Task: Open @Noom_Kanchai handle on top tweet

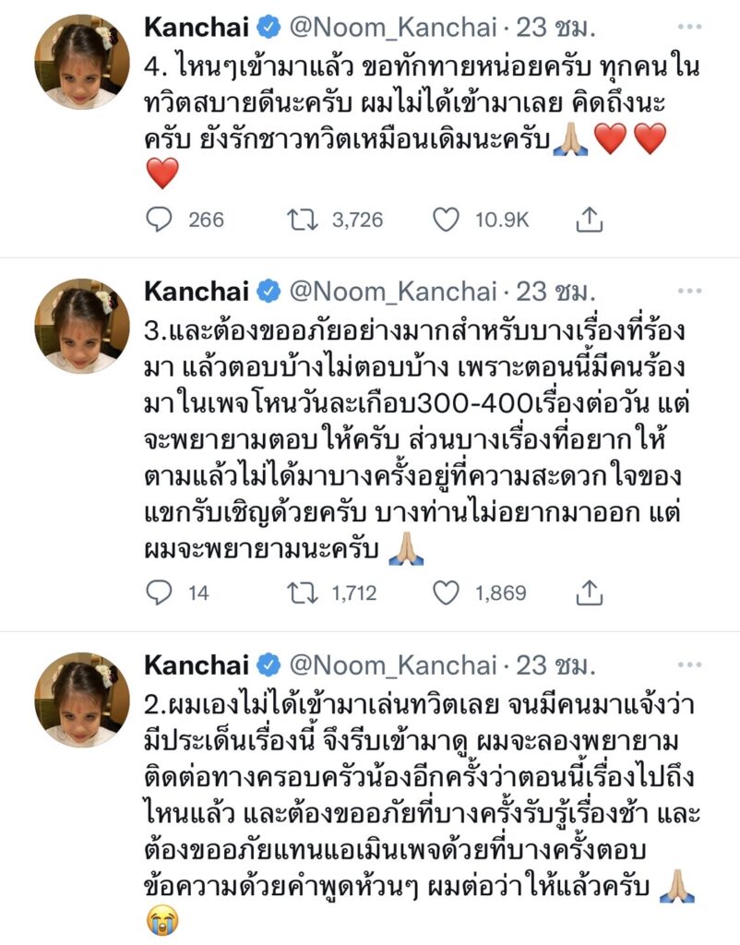Action: click(x=393, y=29)
